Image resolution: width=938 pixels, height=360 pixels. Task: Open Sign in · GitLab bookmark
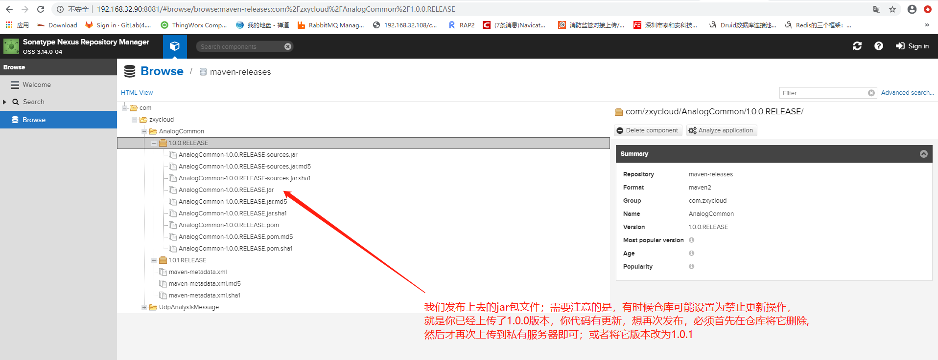click(118, 25)
